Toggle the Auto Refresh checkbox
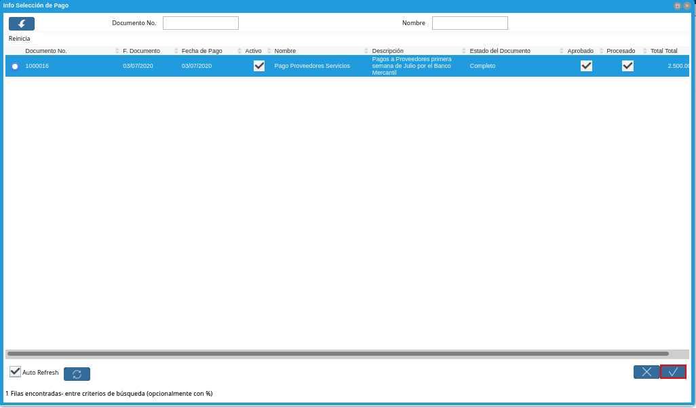696x408 pixels. 15,371
